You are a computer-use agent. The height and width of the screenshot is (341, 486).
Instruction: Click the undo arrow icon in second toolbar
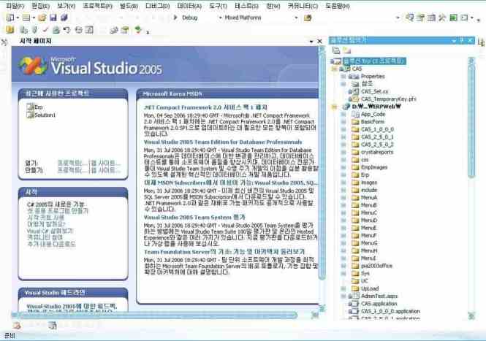point(67,30)
